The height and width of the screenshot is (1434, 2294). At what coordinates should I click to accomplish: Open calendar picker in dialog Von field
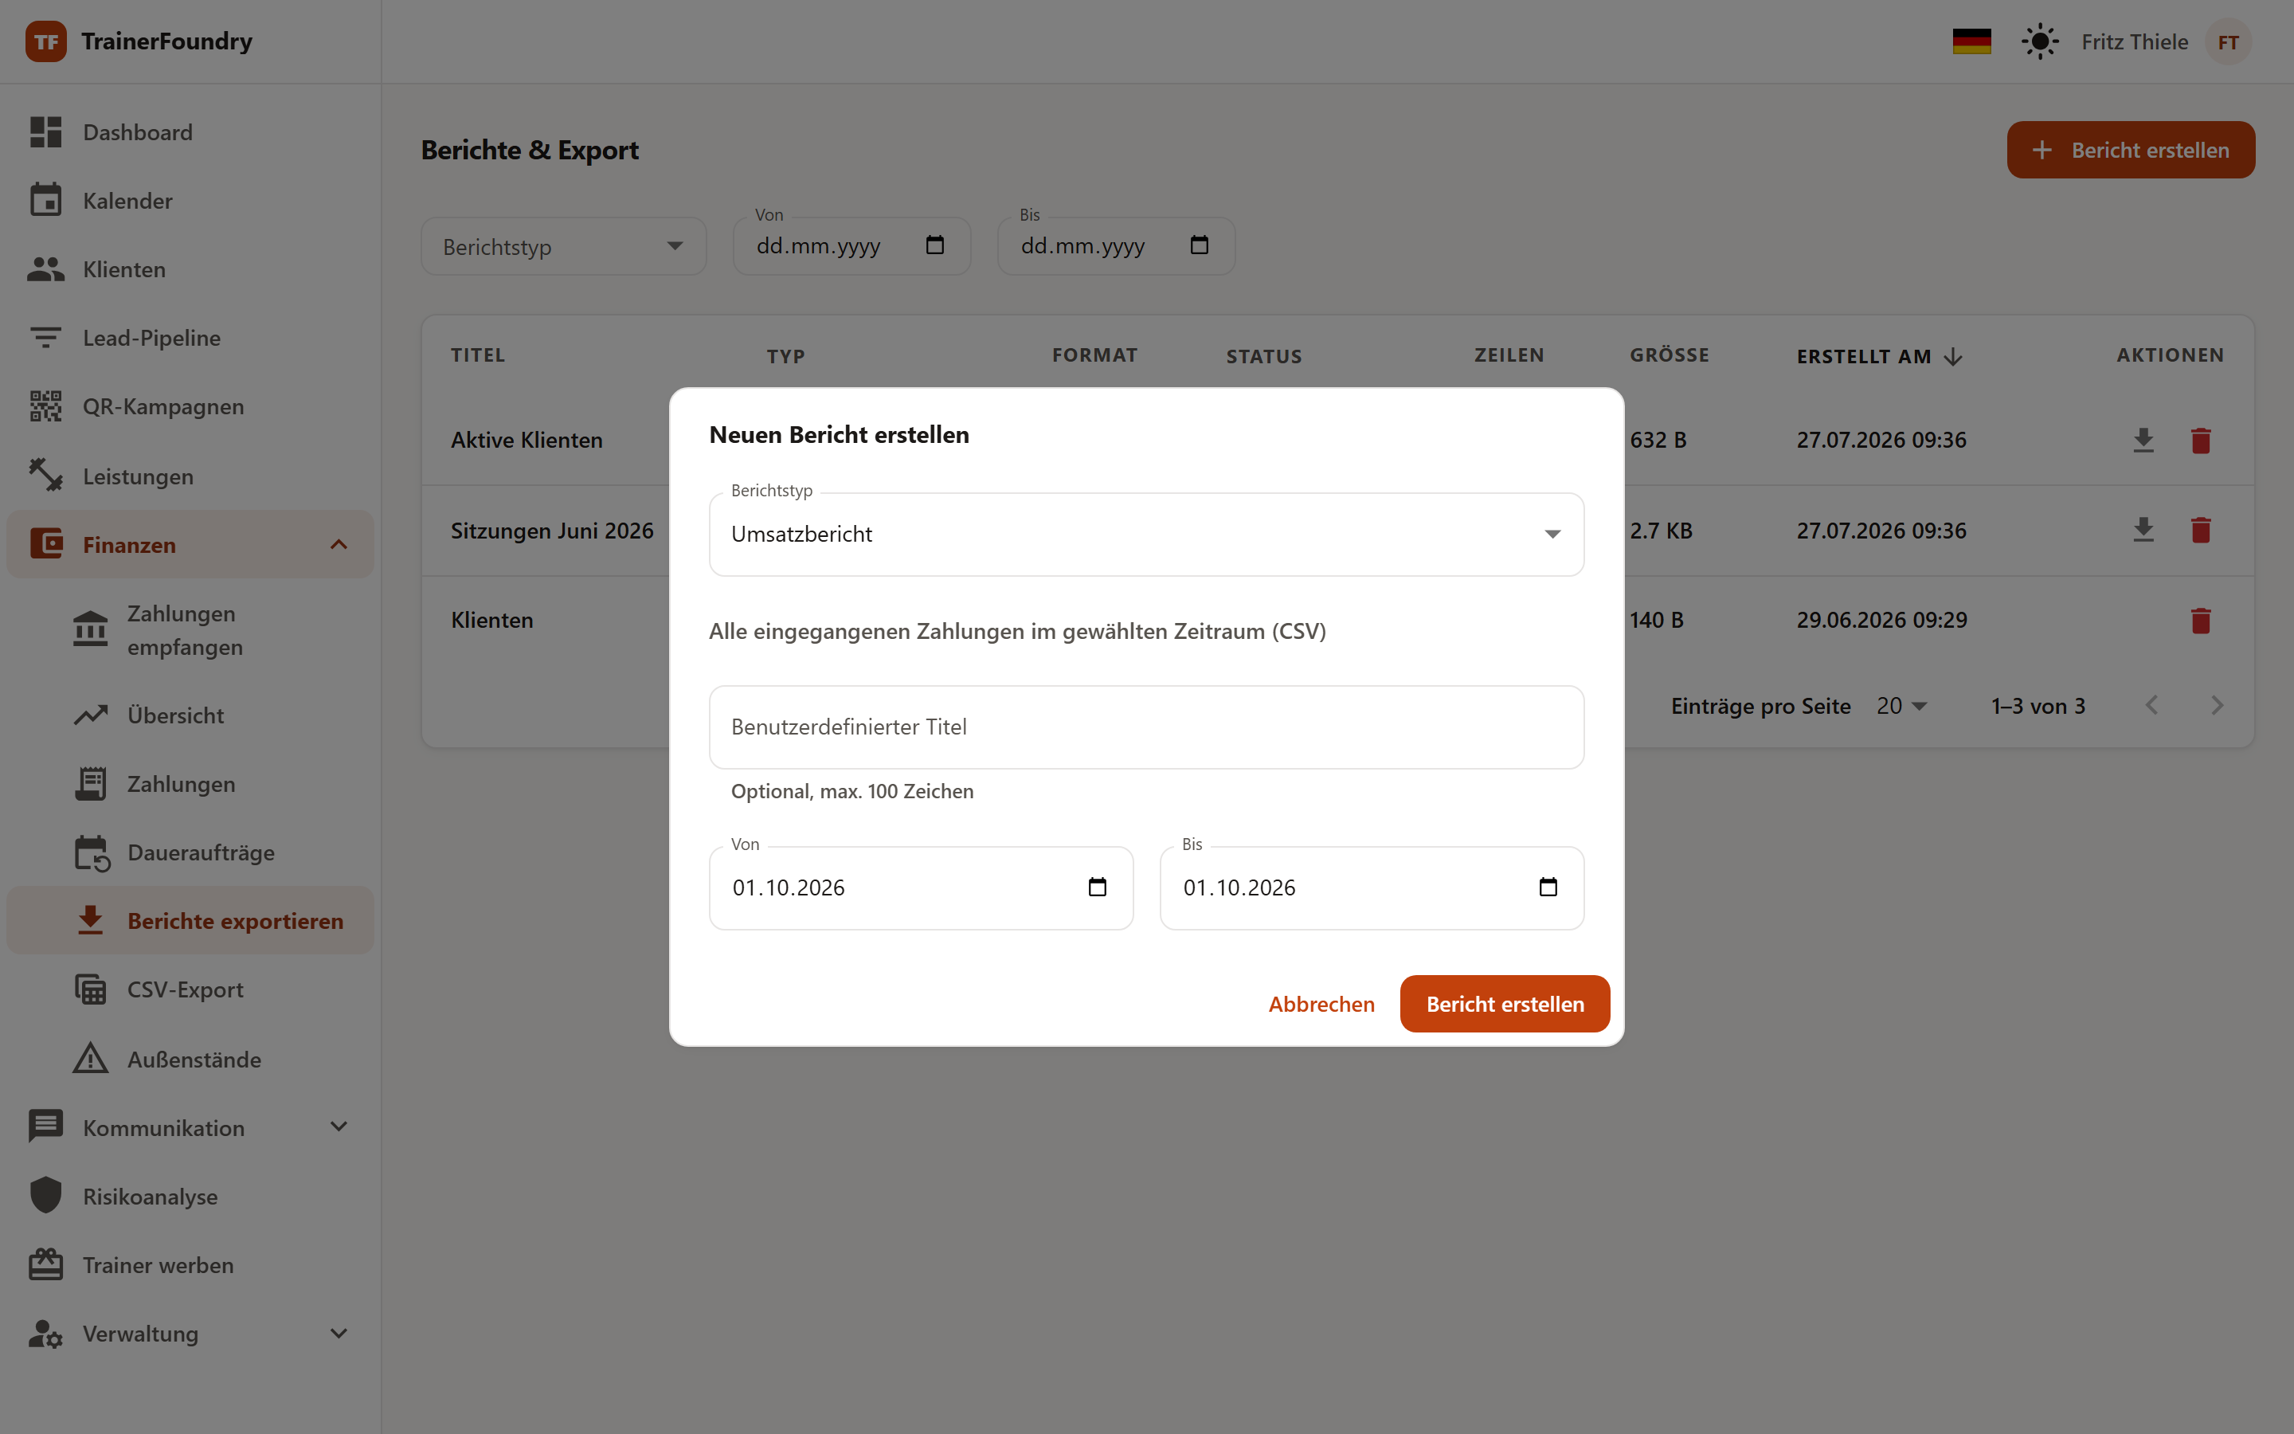tap(1098, 887)
